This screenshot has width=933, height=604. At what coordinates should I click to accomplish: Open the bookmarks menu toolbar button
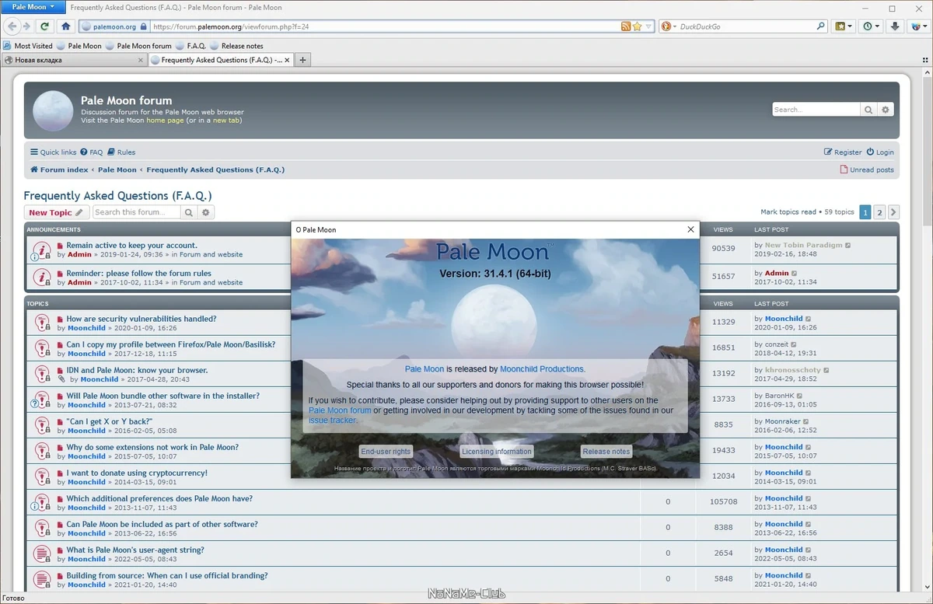(844, 26)
